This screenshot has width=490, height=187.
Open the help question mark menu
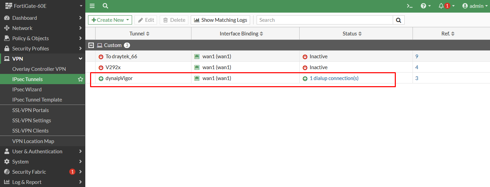pos(426,6)
